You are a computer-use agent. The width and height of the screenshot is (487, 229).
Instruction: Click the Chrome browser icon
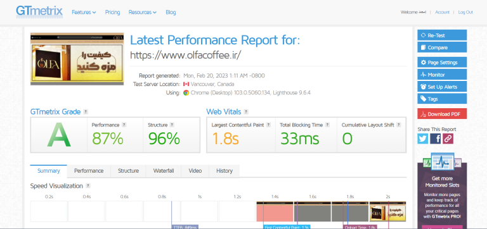186,92
